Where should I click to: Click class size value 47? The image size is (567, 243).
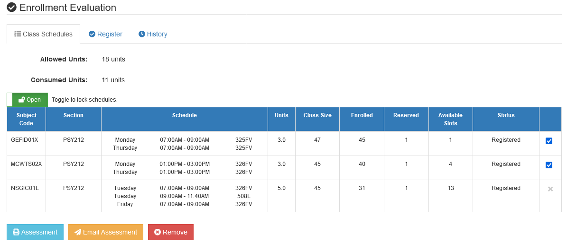(317, 140)
